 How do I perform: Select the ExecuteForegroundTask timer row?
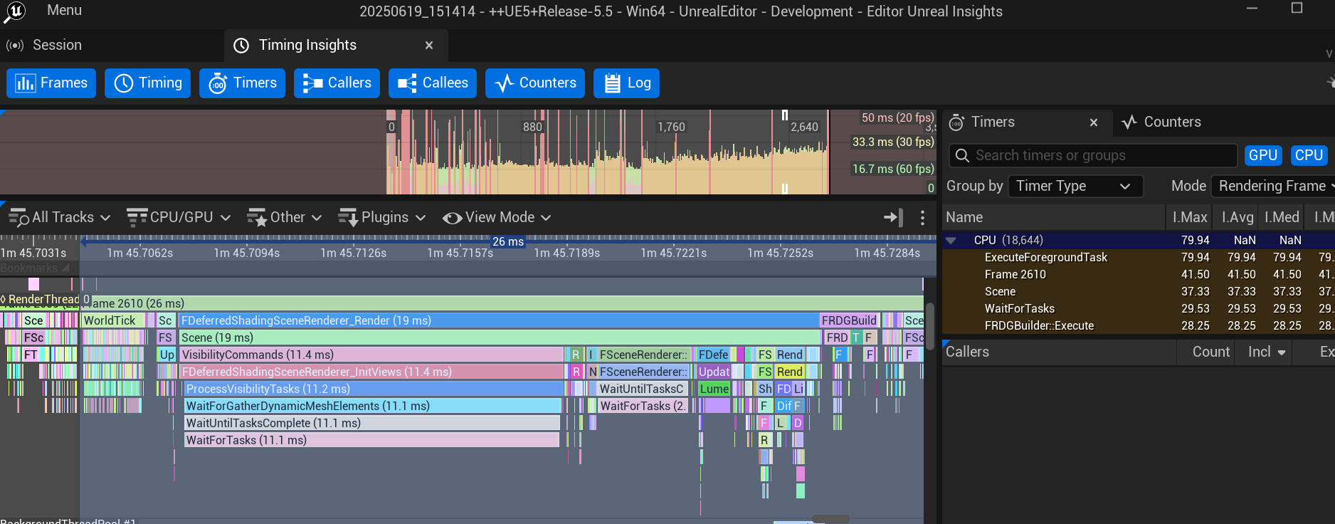point(1139,258)
